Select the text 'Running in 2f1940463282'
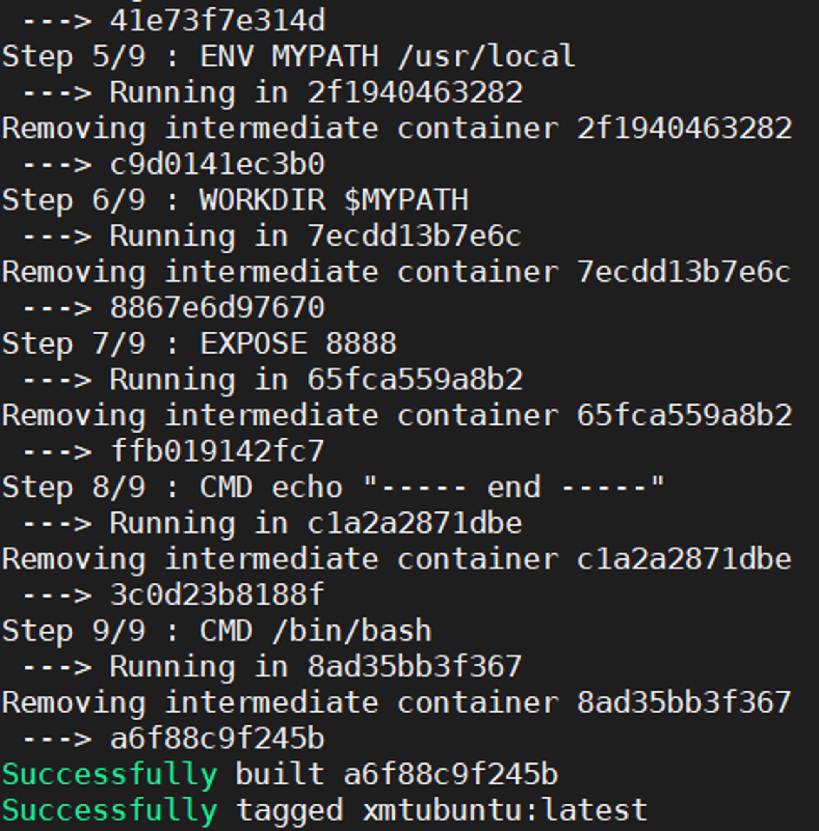 click(316, 92)
